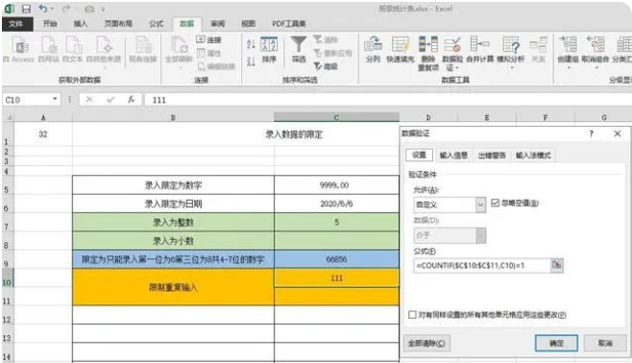Click the range selector icon in 公式 field
This screenshot has width=632, height=363.
tap(557, 265)
